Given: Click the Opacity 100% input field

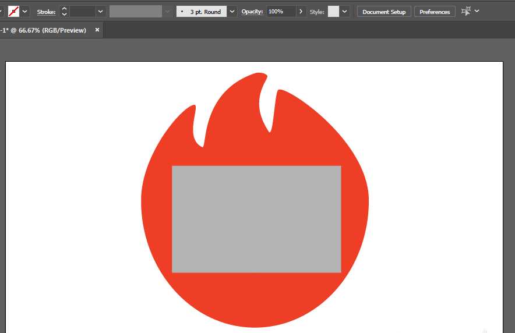Looking at the screenshot, I should (x=281, y=12).
